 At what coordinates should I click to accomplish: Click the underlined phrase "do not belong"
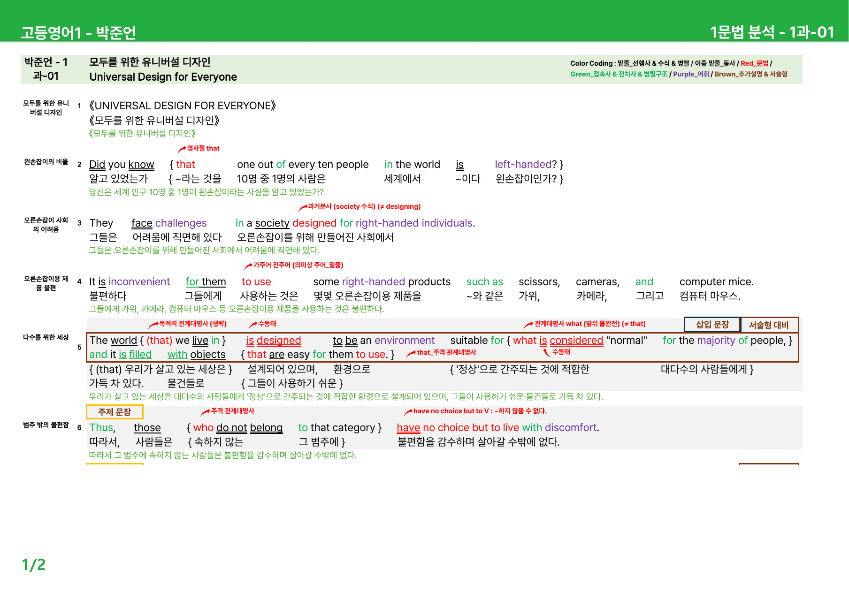pyautogui.click(x=249, y=428)
